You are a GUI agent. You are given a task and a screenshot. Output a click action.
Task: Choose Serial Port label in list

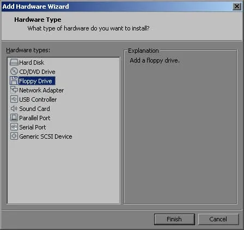(x=33, y=127)
